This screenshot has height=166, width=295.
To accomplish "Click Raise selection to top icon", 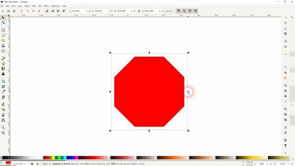I will 64,11.
